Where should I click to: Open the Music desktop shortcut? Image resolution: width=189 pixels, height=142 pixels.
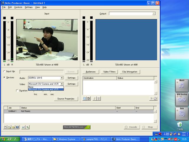tap(182, 85)
